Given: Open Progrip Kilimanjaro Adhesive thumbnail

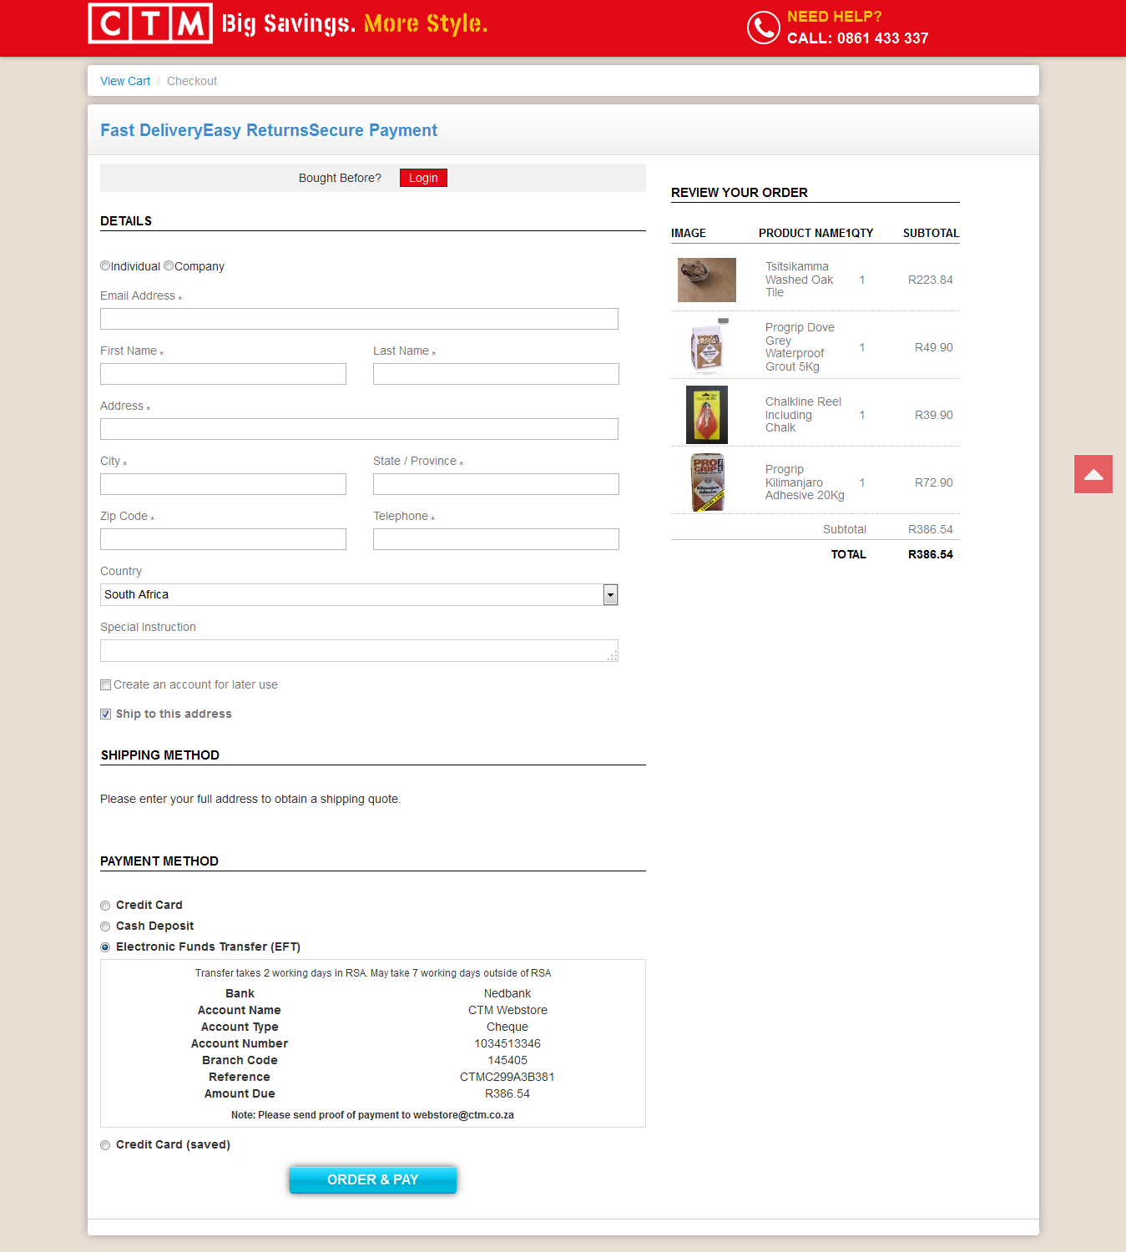Looking at the screenshot, I should 707,482.
